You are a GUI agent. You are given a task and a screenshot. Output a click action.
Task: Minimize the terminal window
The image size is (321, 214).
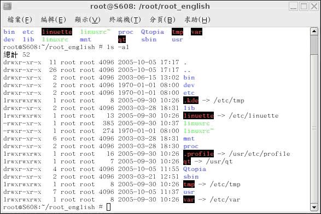pos(293,7)
